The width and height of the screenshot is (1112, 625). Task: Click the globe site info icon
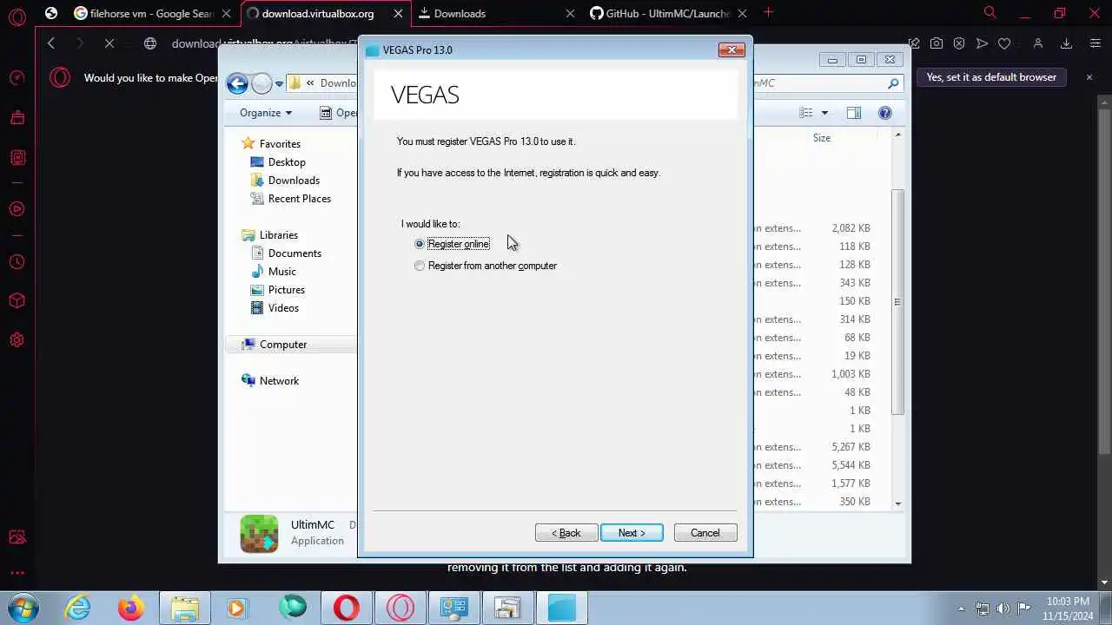[150, 43]
